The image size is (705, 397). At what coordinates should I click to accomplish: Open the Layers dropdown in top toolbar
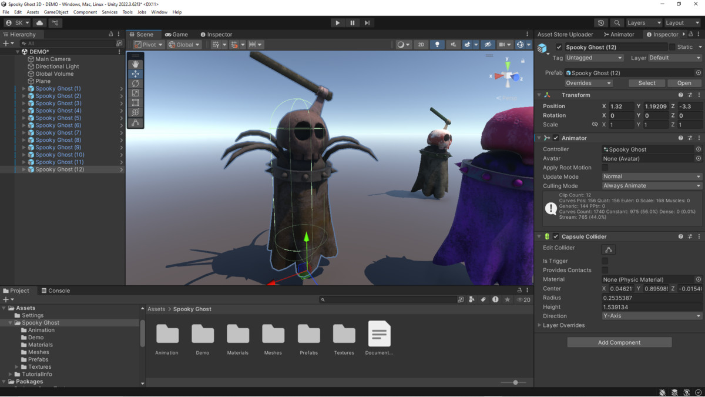click(643, 23)
